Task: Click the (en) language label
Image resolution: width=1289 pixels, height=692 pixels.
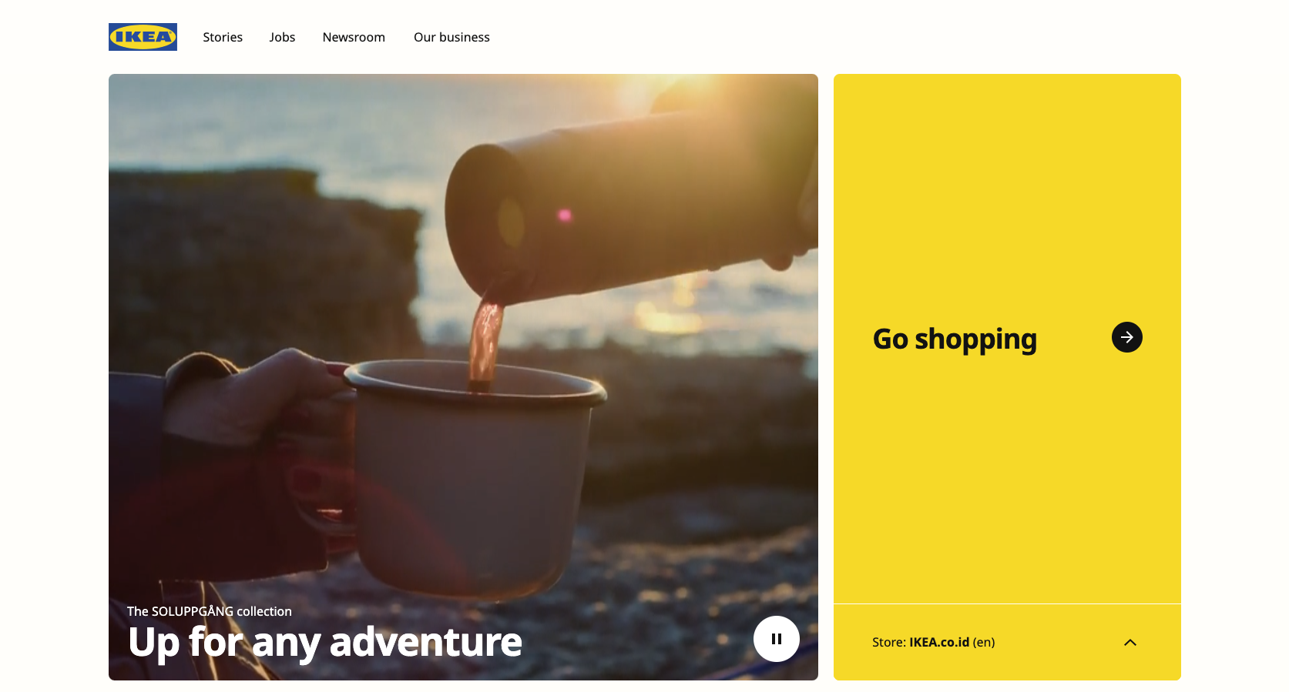Action: click(984, 642)
